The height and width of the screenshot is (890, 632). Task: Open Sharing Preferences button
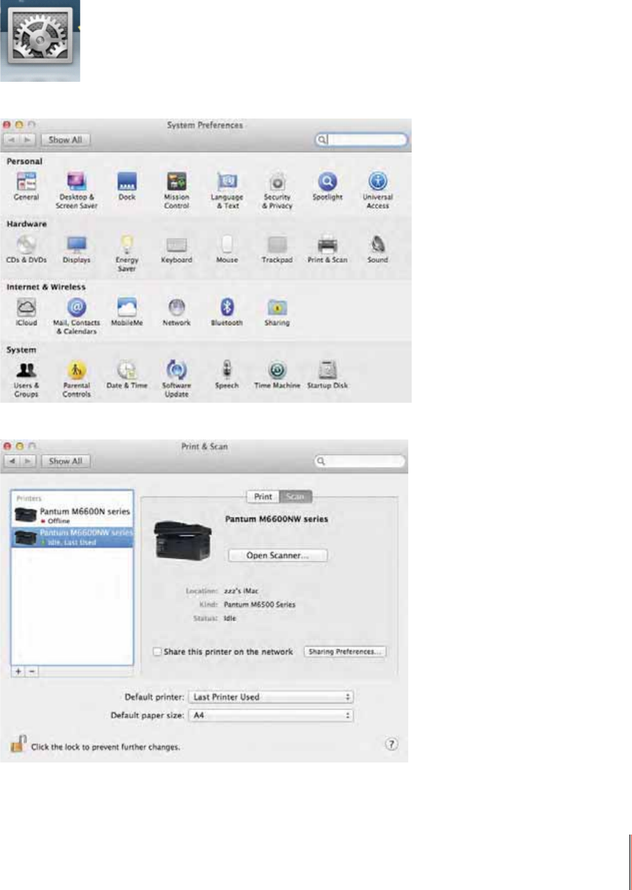345,652
